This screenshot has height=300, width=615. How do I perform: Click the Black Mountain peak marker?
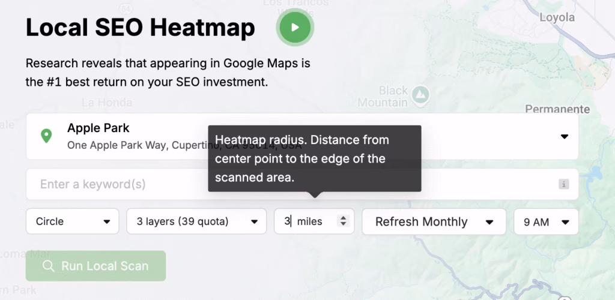[422, 94]
